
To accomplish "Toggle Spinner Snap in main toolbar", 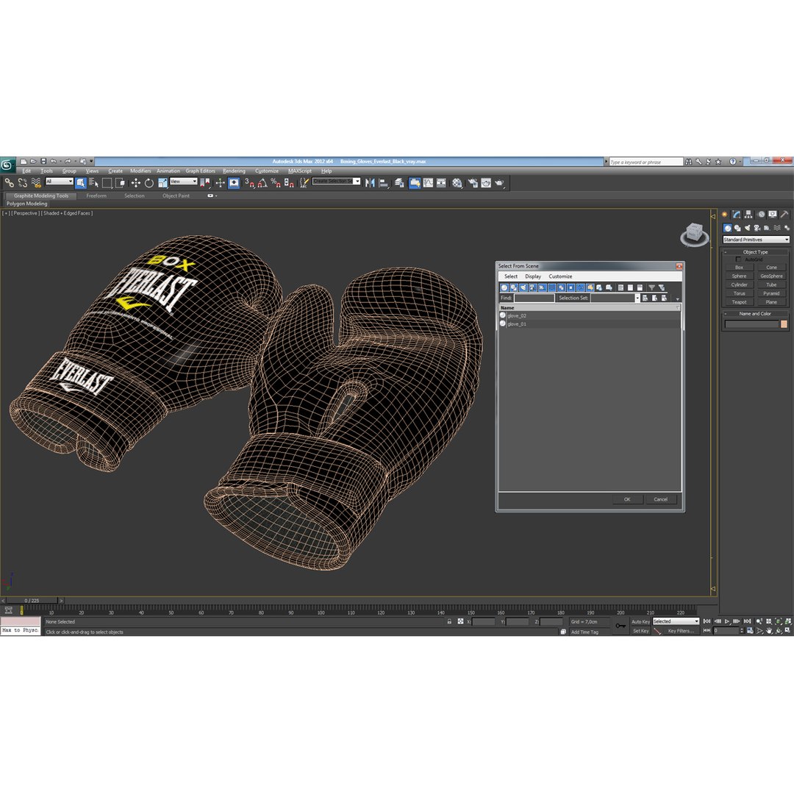I will point(289,183).
